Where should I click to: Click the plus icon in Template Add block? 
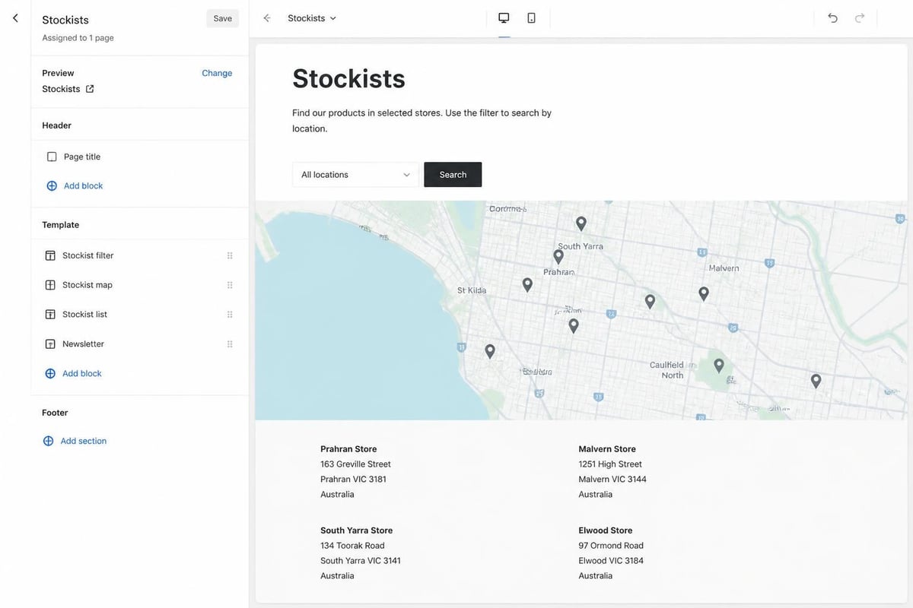[50, 373]
